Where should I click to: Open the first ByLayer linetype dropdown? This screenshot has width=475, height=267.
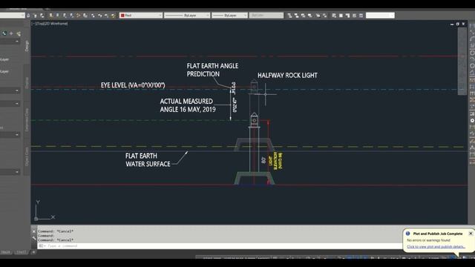tap(187, 15)
